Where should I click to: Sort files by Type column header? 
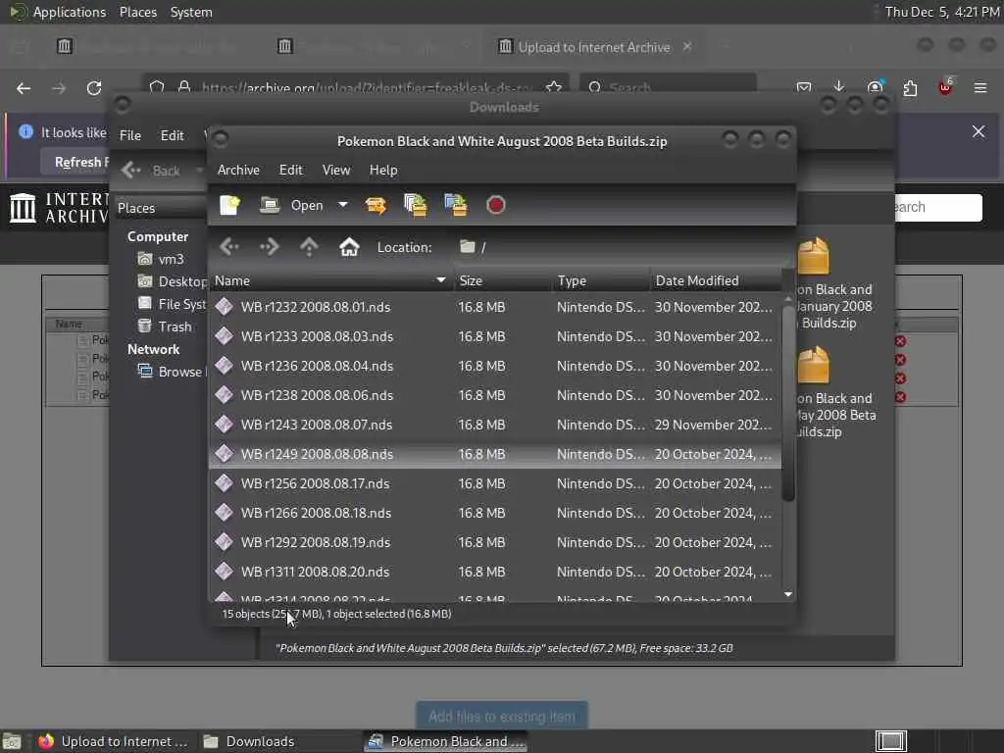[x=601, y=280]
